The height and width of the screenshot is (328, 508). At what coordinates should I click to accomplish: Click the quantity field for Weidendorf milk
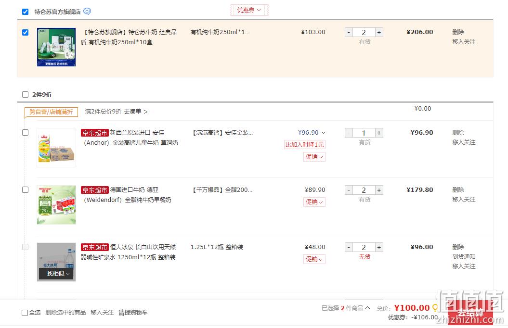[364, 190]
